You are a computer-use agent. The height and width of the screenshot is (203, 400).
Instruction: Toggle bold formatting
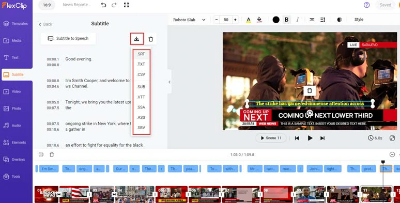(x=286, y=20)
